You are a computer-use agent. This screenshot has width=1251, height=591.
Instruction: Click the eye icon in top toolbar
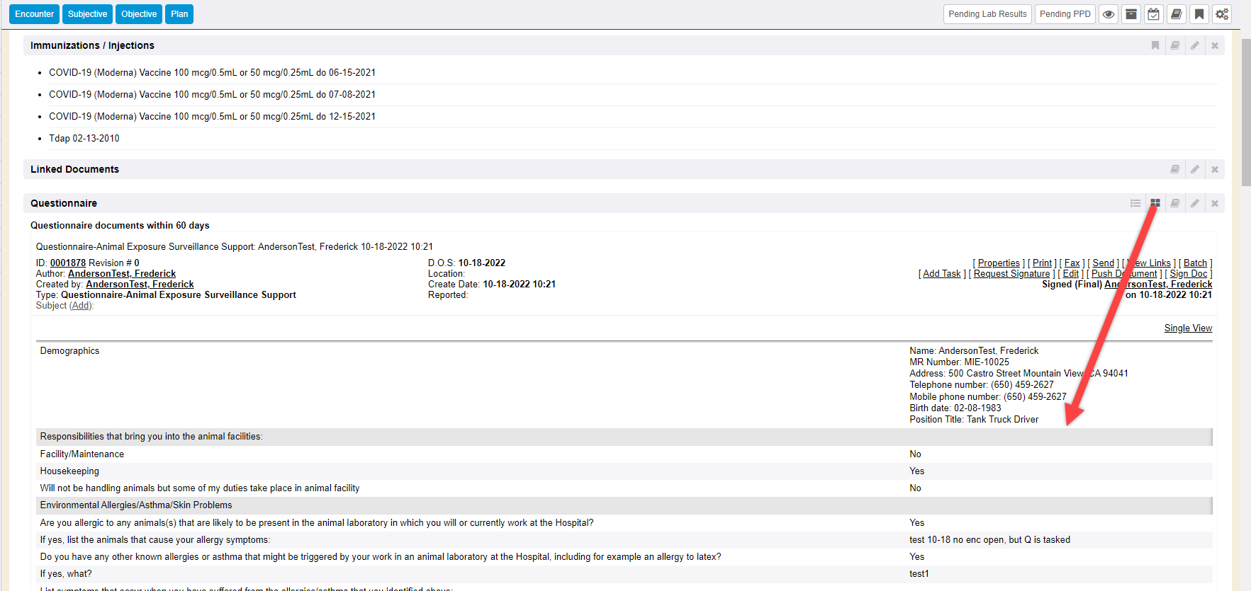pyautogui.click(x=1109, y=14)
